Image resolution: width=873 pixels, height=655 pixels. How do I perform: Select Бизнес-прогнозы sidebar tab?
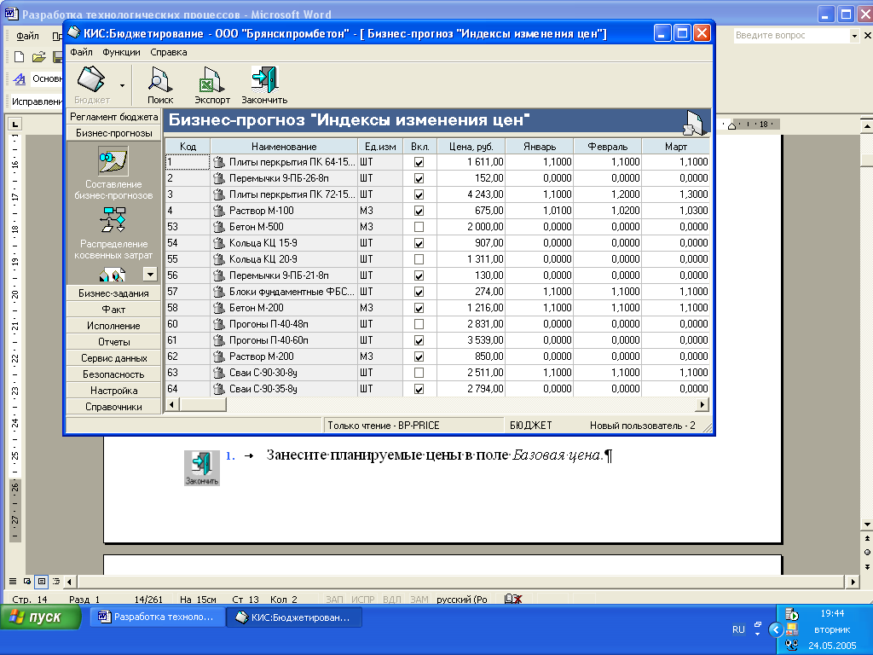113,133
